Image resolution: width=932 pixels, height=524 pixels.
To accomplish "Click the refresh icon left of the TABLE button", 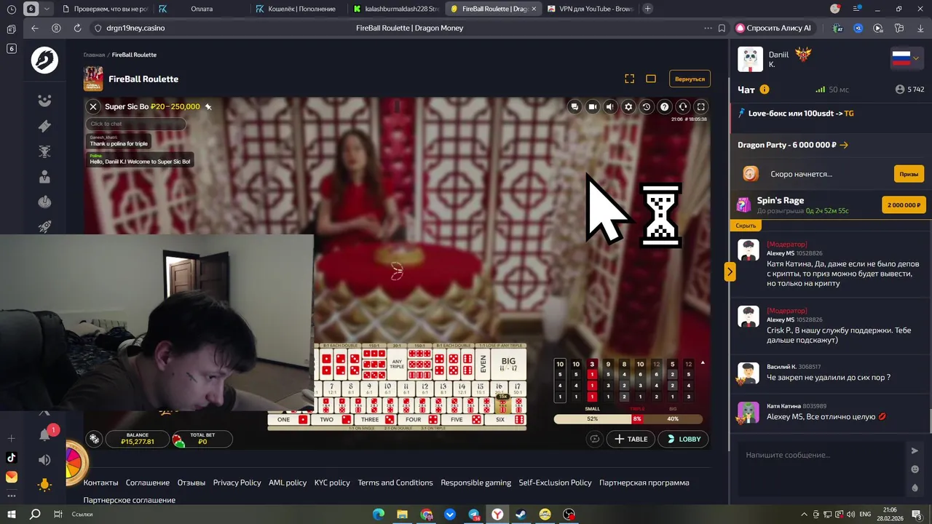I will (595, 439).
